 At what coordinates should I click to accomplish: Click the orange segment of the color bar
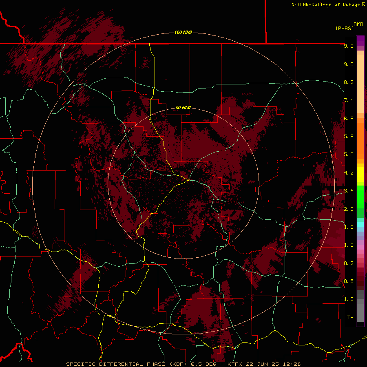(360, 140)
